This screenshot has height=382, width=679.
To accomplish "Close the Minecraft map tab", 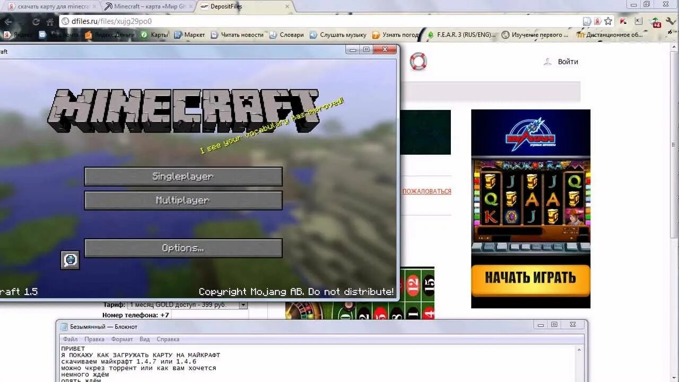I will (191, 6).
